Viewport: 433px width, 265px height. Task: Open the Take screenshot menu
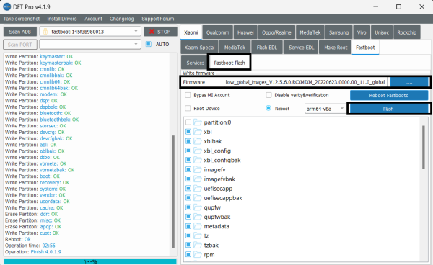tap(22, 19)
